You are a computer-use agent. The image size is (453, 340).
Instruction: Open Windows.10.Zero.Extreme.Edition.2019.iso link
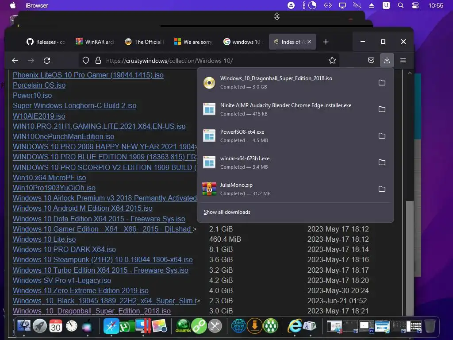point(81,290)
